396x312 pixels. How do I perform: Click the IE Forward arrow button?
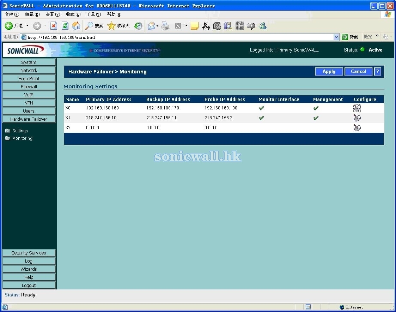[37, 25]
